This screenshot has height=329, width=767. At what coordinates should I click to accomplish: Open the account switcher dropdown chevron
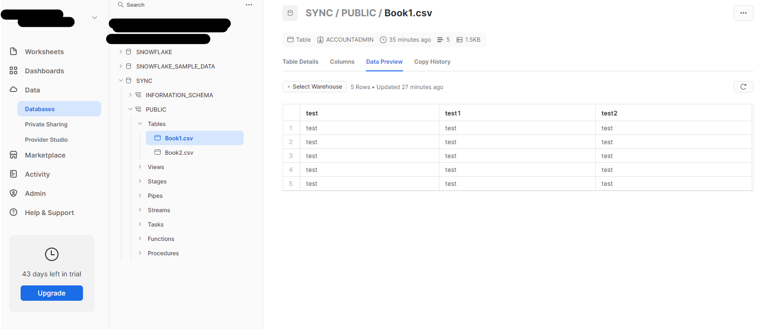click(94, 18)
